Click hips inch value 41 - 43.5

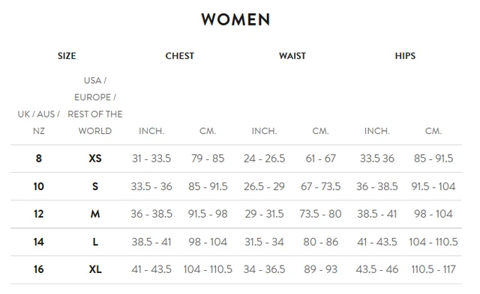click(376, 242)
